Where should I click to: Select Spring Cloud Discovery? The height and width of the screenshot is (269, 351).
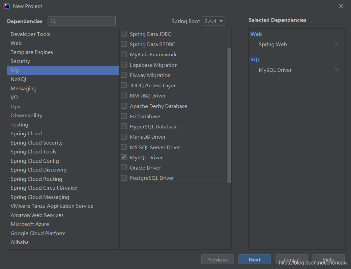[63, 170]
